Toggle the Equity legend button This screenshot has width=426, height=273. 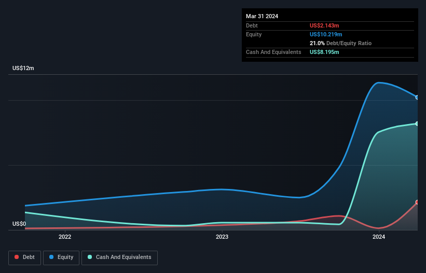[x=61, y=257]
